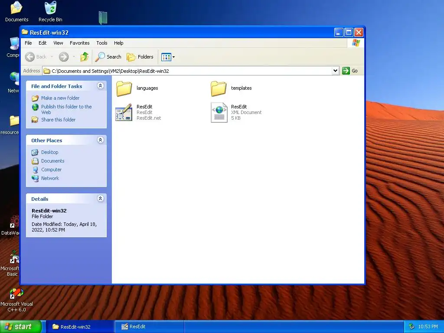The height and width of the screenshot is (333, 444).
Task: Click the 'XML Document' file description
Action: click(246, 112)
